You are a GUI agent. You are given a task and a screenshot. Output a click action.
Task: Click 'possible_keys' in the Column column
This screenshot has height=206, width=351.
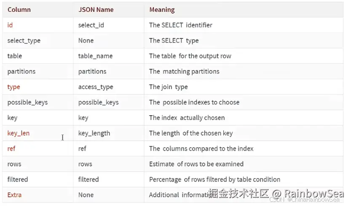(27, 103)
